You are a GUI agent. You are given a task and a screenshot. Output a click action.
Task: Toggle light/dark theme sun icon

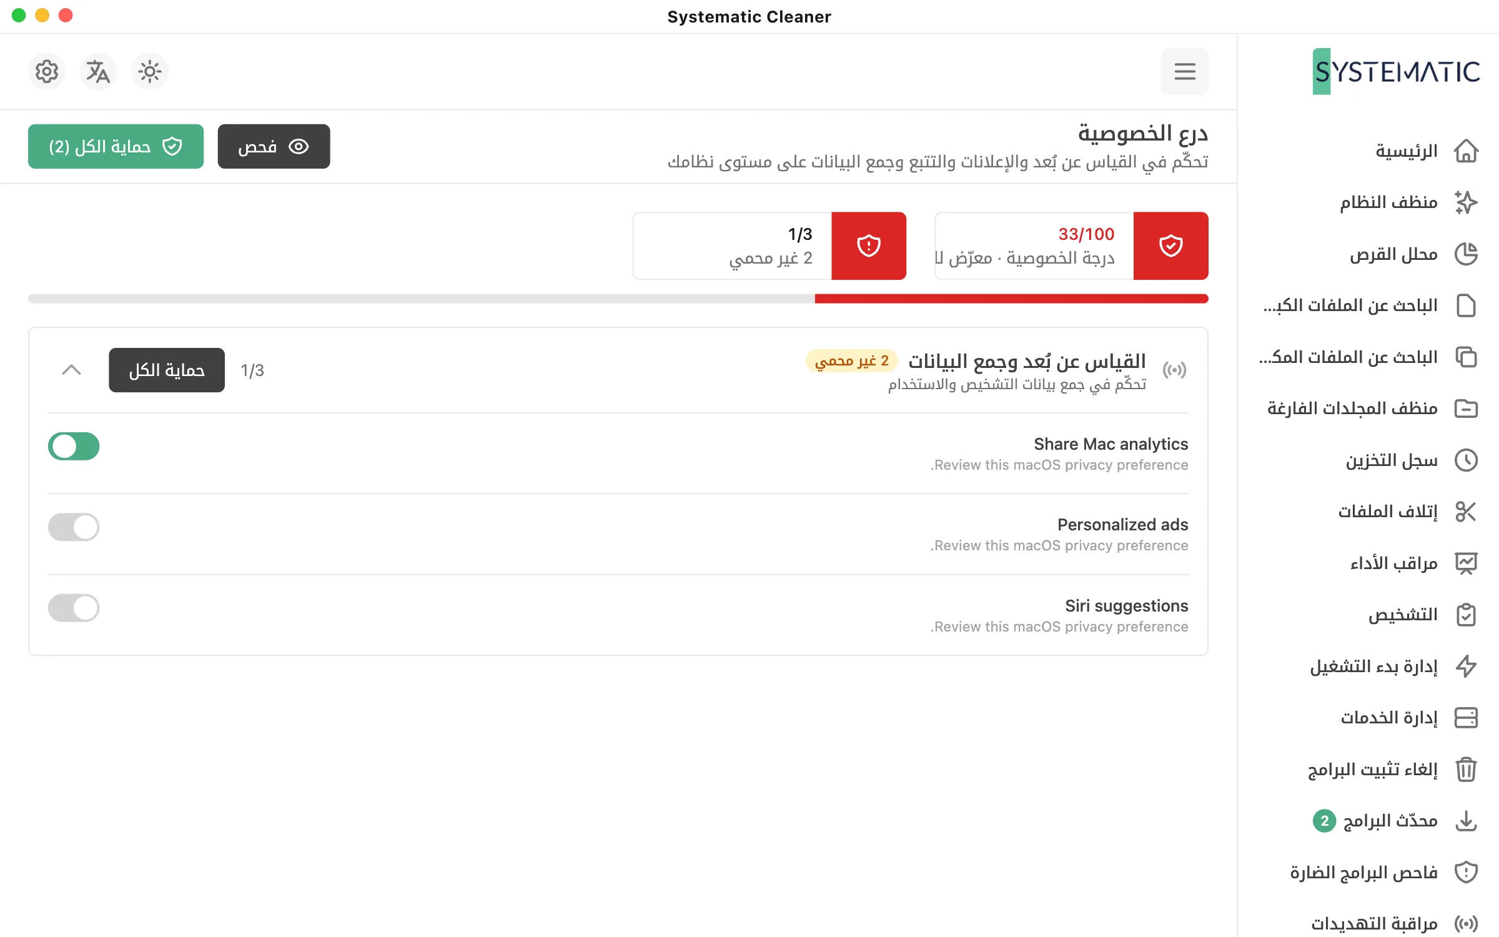tap(149, 72)
